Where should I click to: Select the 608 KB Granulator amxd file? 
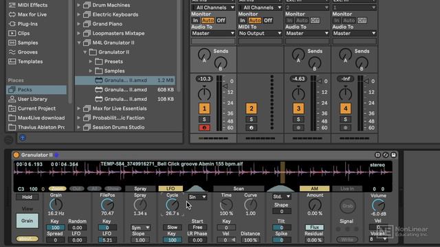point(125,90)
